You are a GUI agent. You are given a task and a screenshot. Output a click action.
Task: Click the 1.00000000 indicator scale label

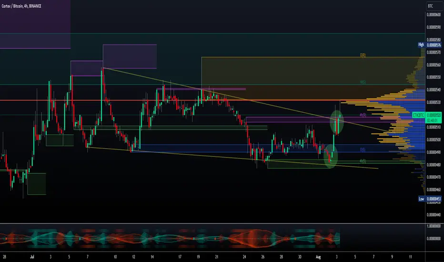(434, 226)
